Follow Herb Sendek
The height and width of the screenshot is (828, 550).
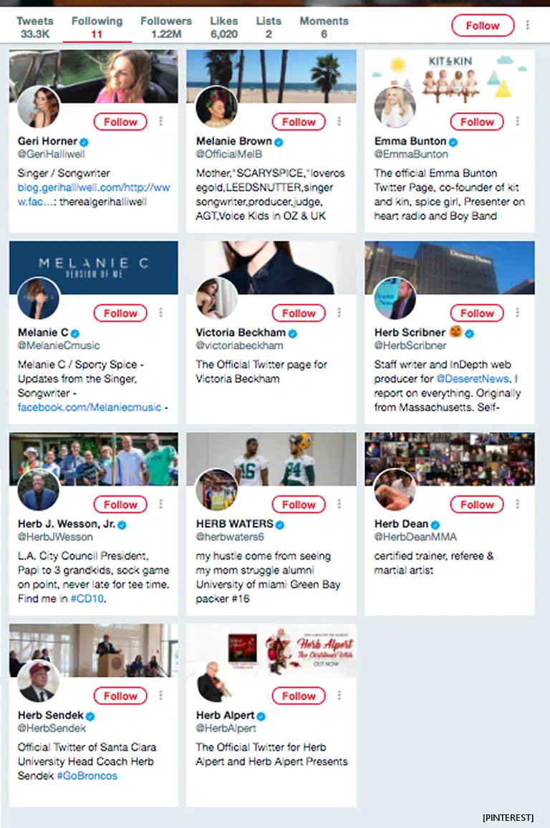tap(120, 695)
